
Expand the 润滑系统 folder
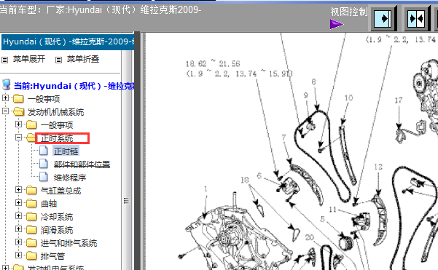pyautogui.click(x=18, y=229)
